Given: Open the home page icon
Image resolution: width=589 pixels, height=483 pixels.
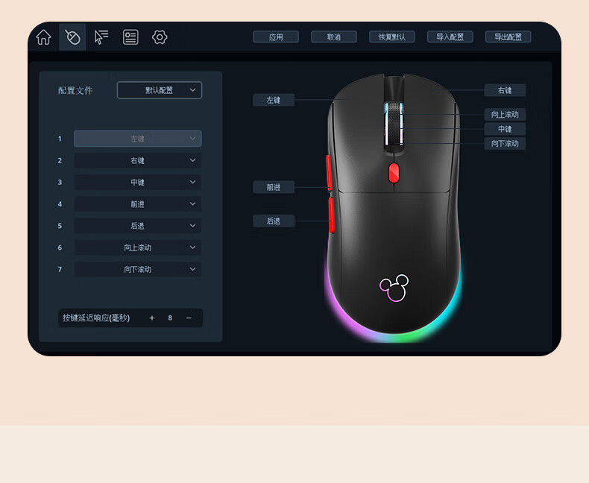Looking at the screenshot, I should [43, 37].
